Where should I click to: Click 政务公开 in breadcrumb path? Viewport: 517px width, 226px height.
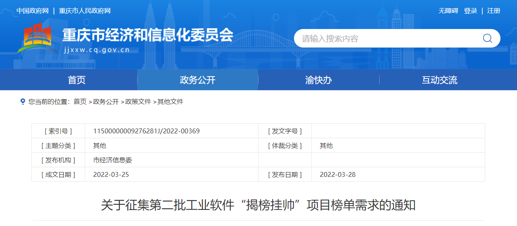(106, 102)
